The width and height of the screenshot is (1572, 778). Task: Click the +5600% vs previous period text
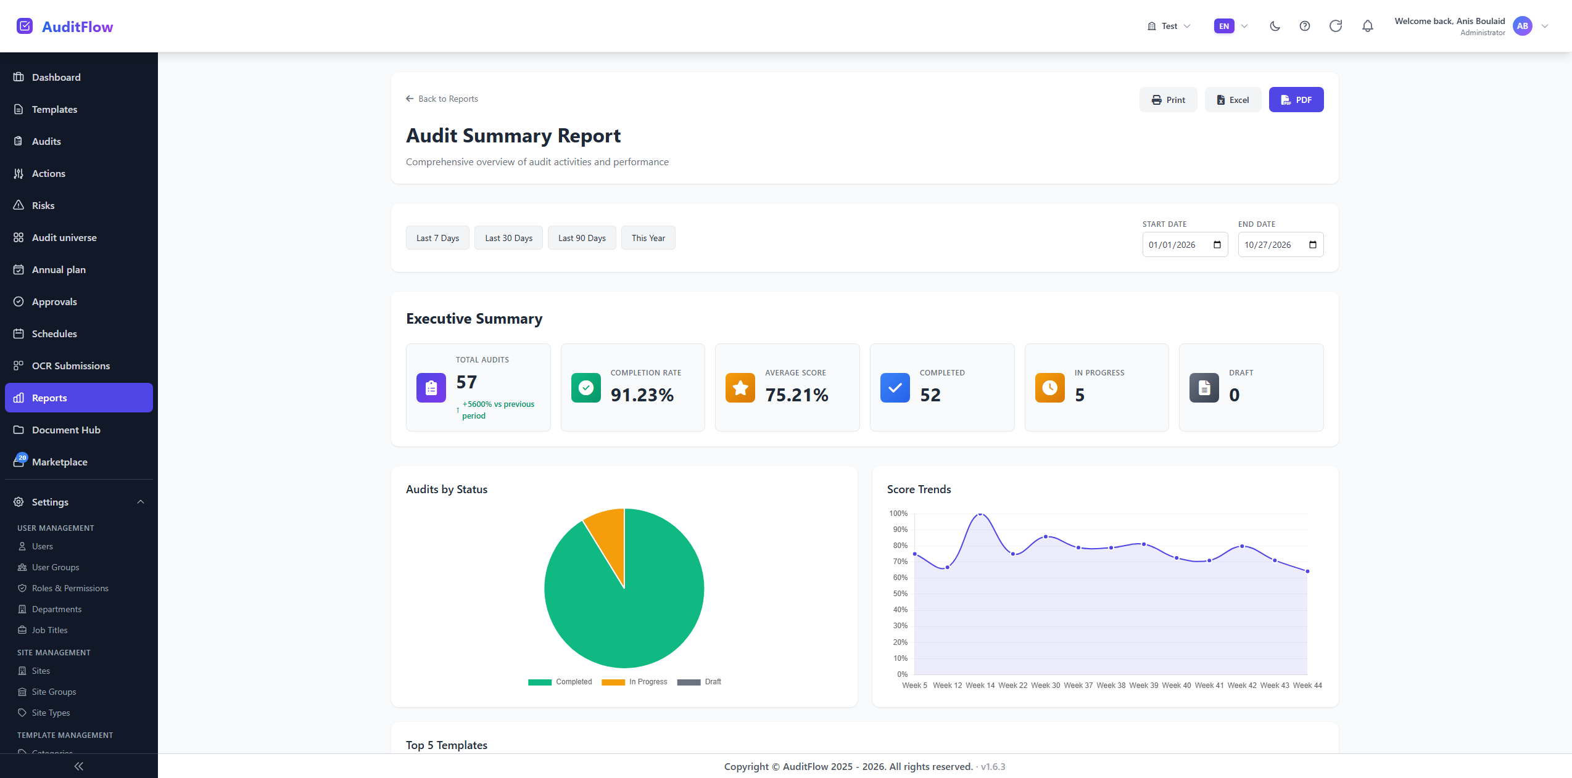click(498, 410)
